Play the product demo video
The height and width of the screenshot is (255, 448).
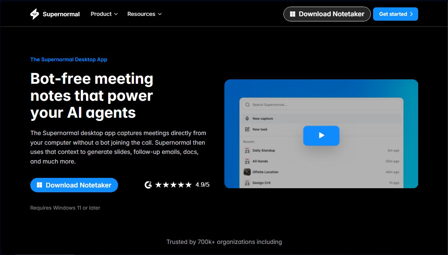tap(321, 135)
